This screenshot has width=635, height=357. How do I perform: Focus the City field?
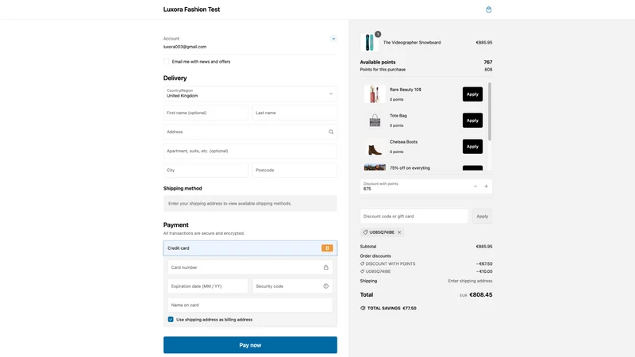tap(206, 170)
